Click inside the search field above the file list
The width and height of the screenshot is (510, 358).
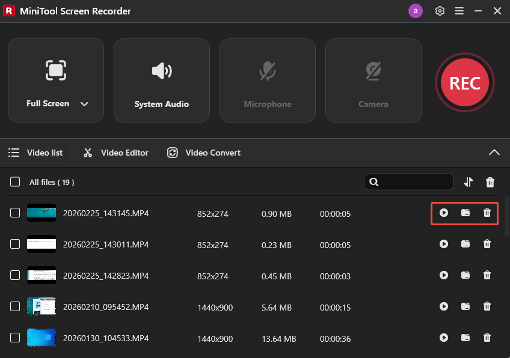click(x=409, y=181)
